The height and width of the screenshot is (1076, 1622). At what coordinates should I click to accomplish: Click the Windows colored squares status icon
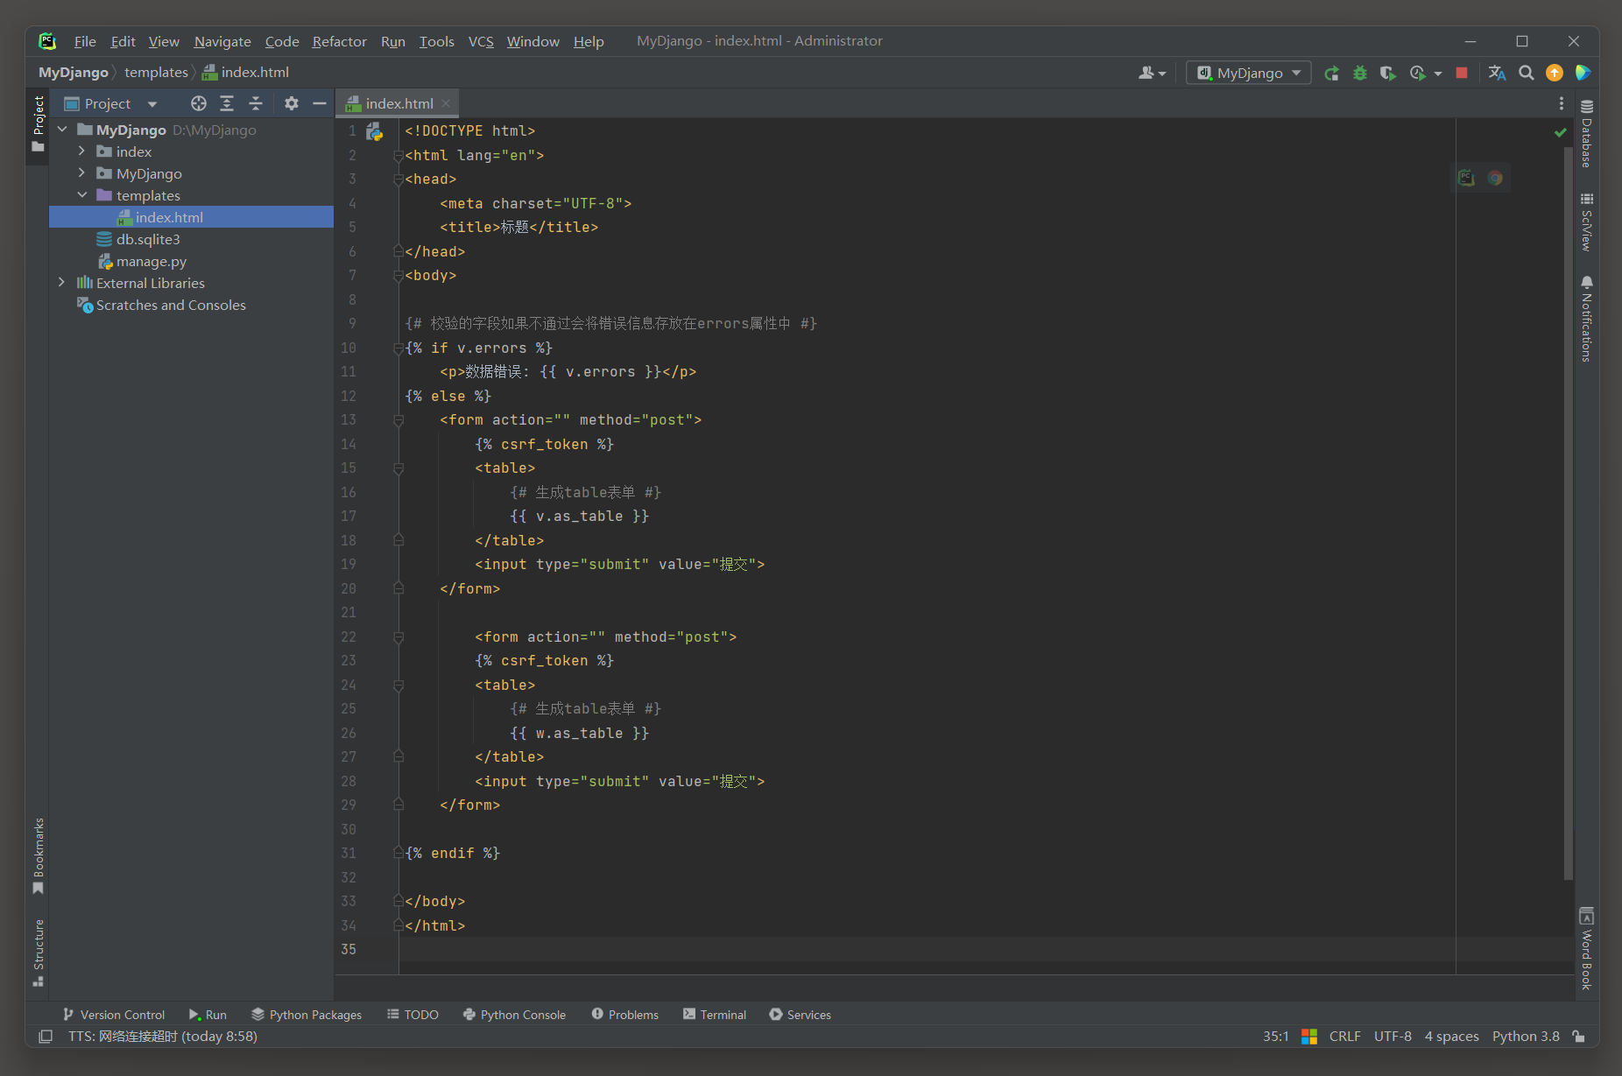coord(1309,1037)
